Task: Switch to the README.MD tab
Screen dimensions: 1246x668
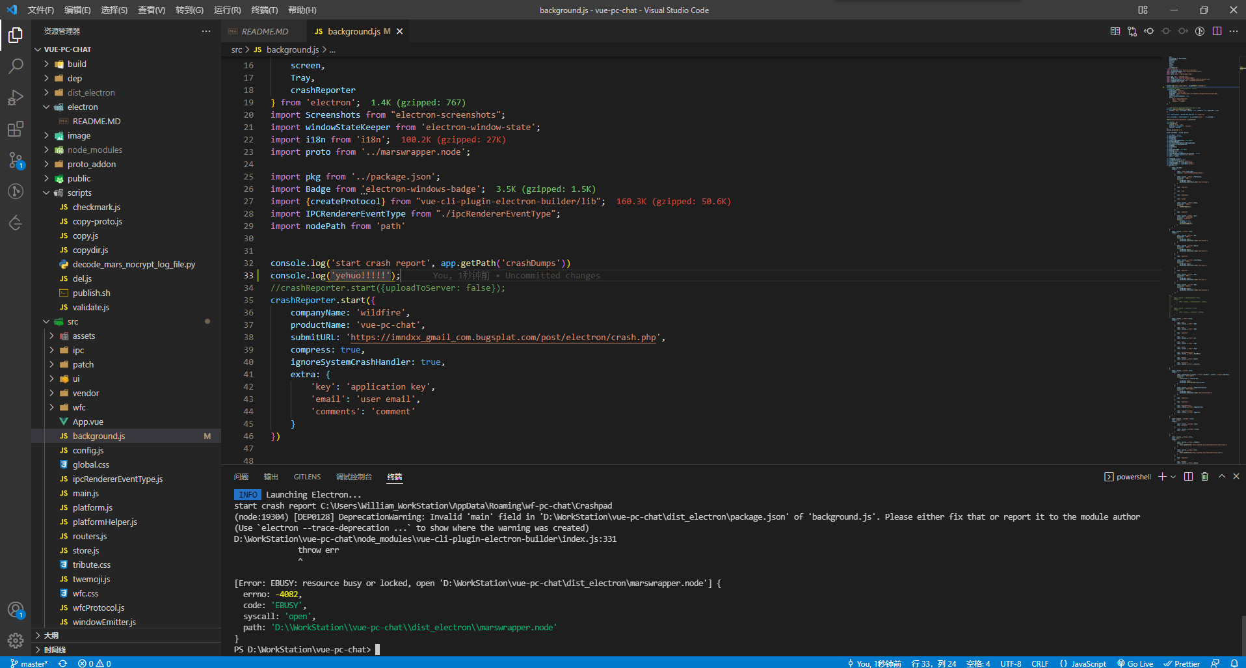Action: pyautogui.click(x=263, y=31)
